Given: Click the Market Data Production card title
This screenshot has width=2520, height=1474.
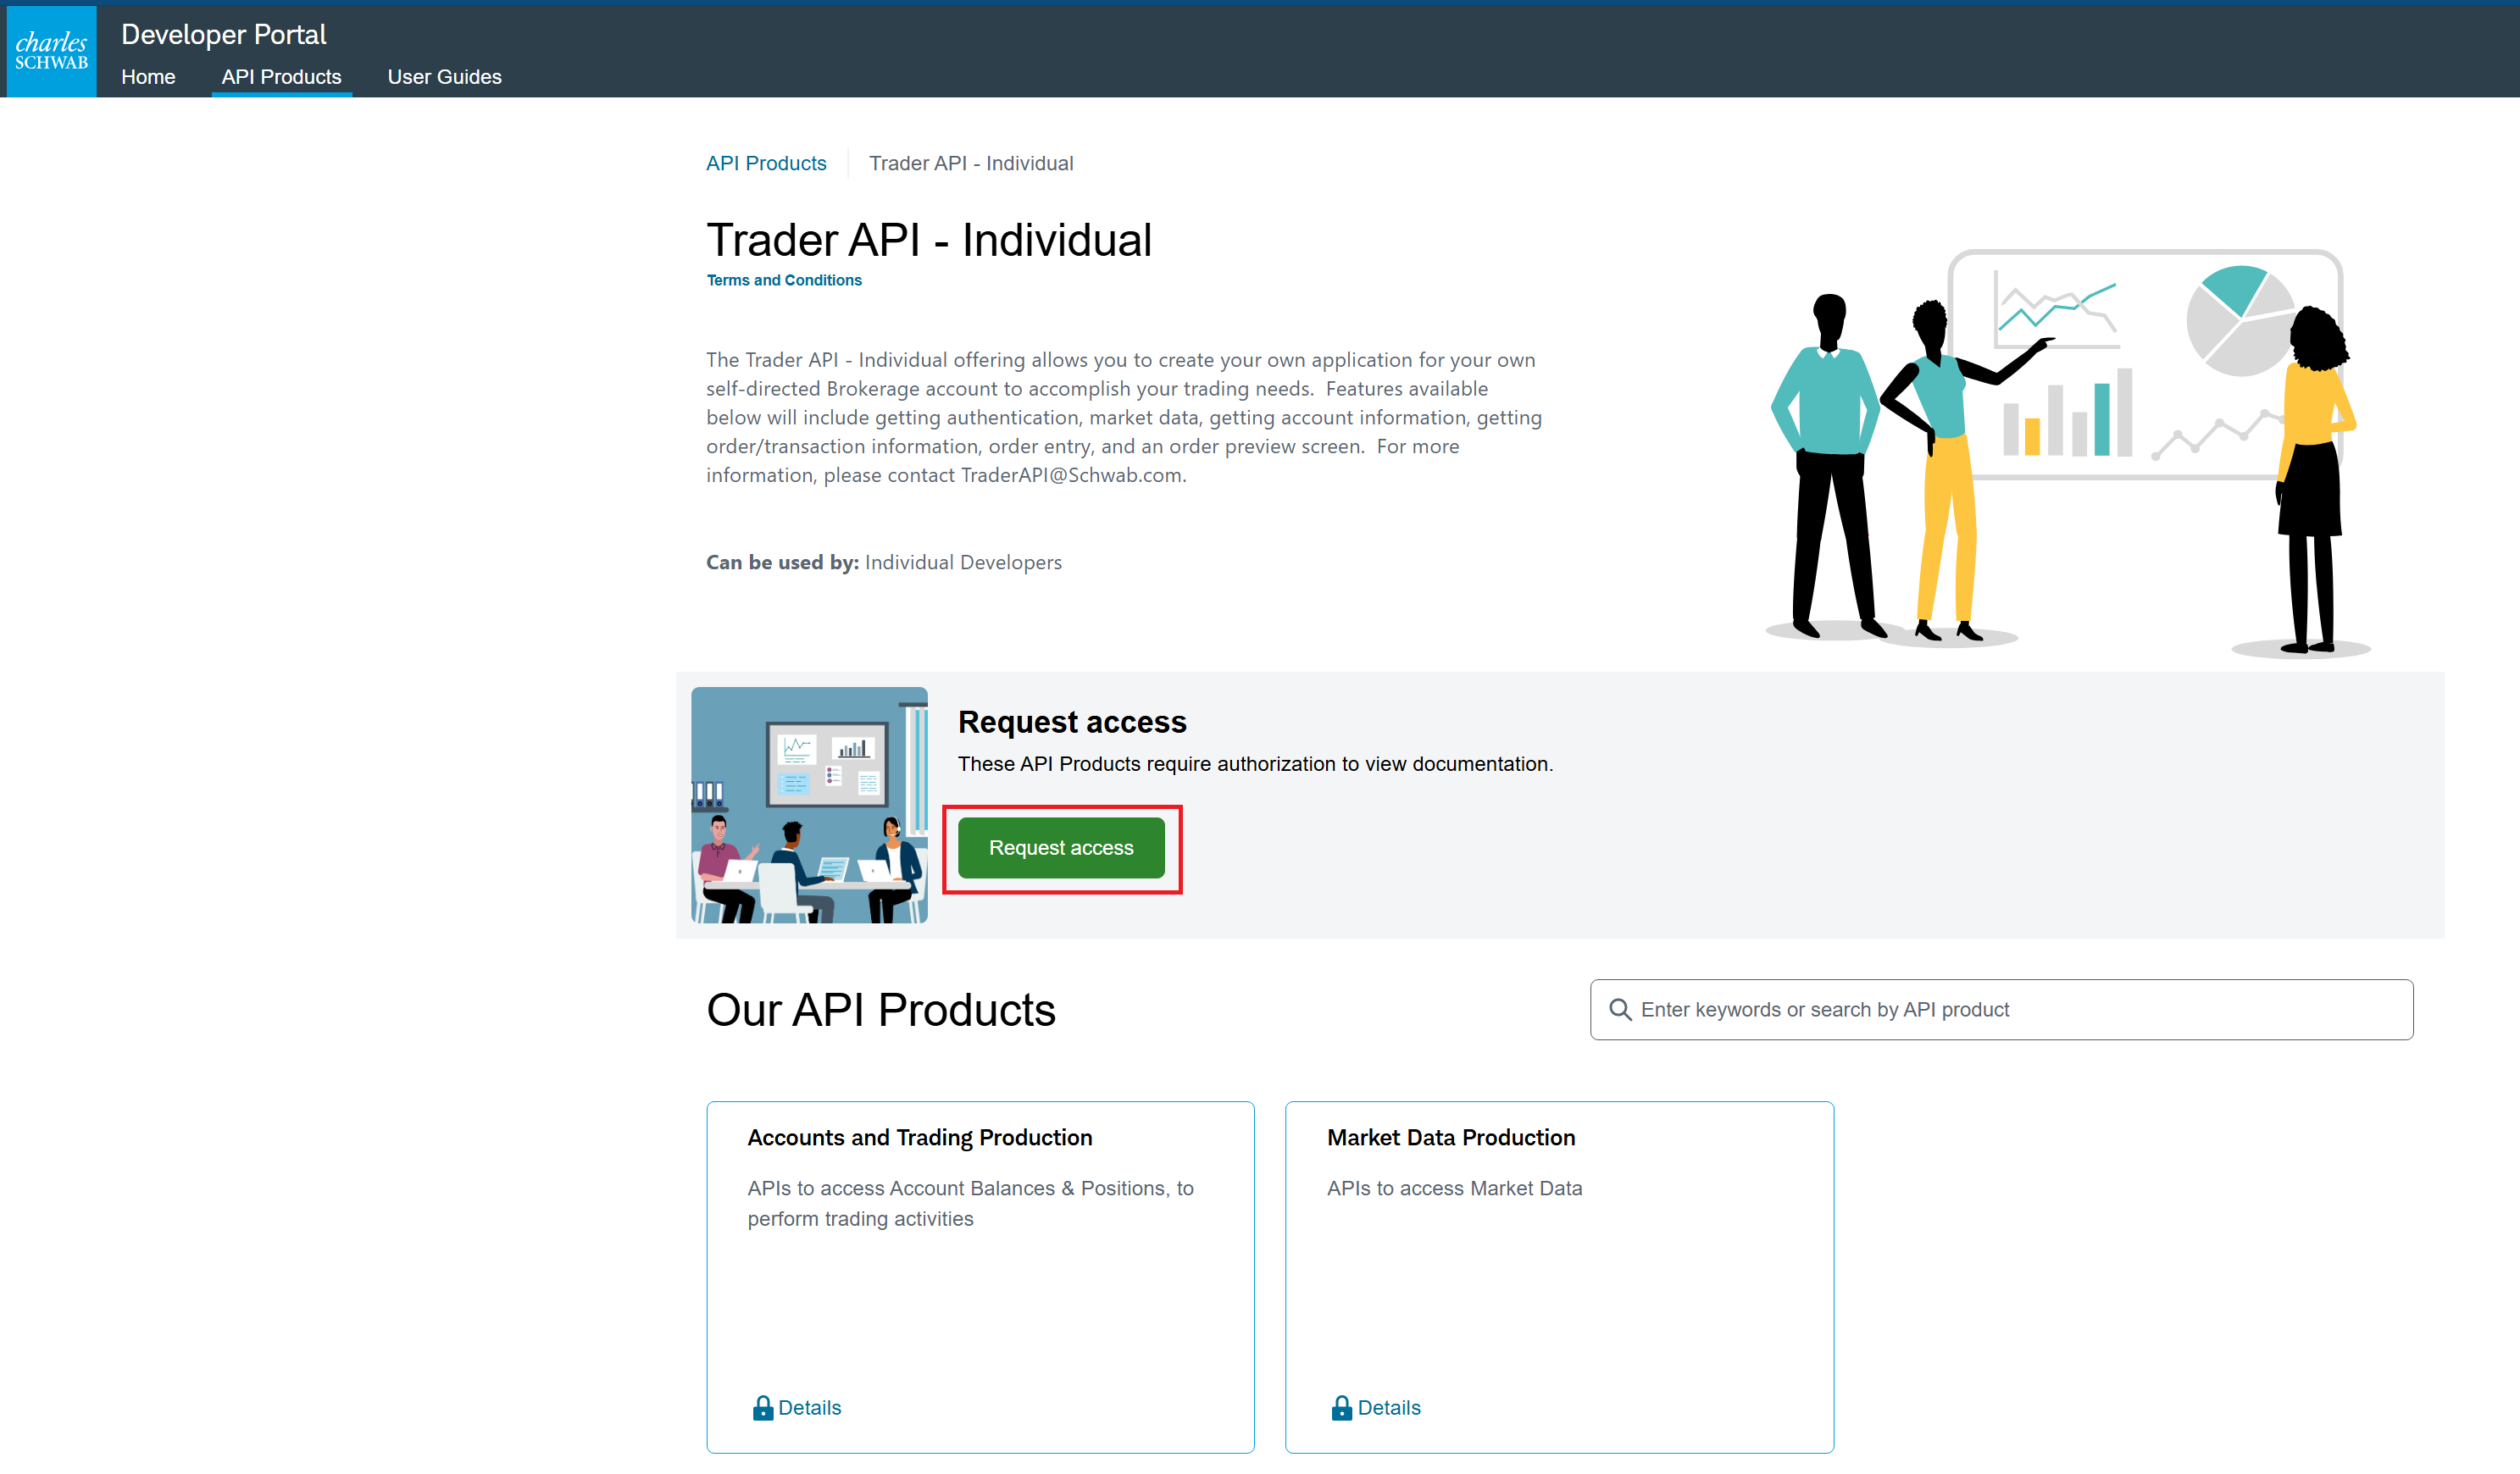Looking at the screenshot, I should [x=1451, y=1138].
